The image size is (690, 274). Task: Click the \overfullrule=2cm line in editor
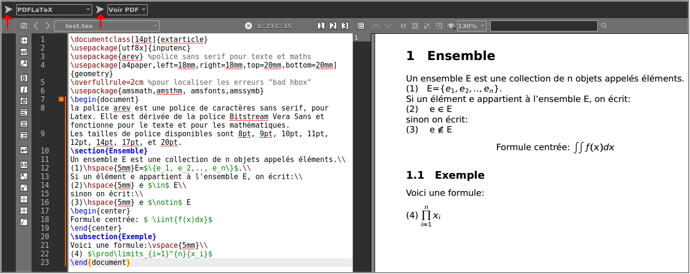191,82
